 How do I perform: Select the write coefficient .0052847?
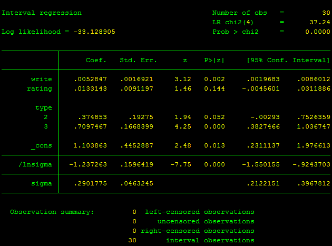90,79
